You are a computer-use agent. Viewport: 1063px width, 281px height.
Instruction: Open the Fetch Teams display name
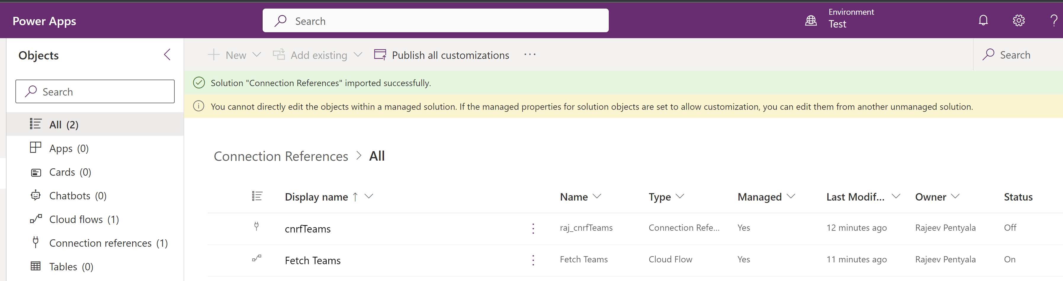click(x=313, y=260)
